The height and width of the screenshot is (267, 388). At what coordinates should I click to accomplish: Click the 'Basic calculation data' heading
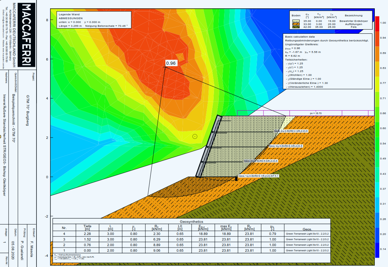coord(300,37)
